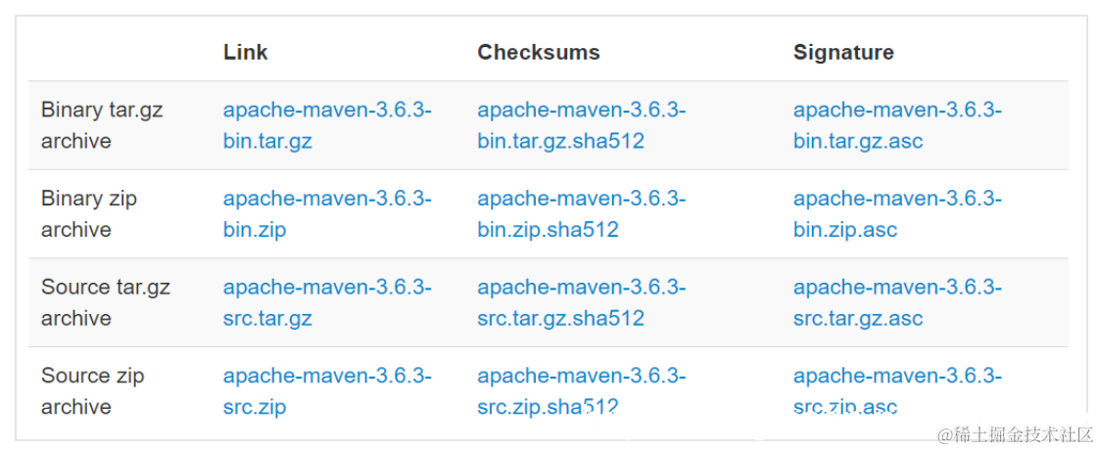This screenshot has width=1100, height=451.
Task: Select the 'Source zip archive' row label
Action: tap(93, 391)
